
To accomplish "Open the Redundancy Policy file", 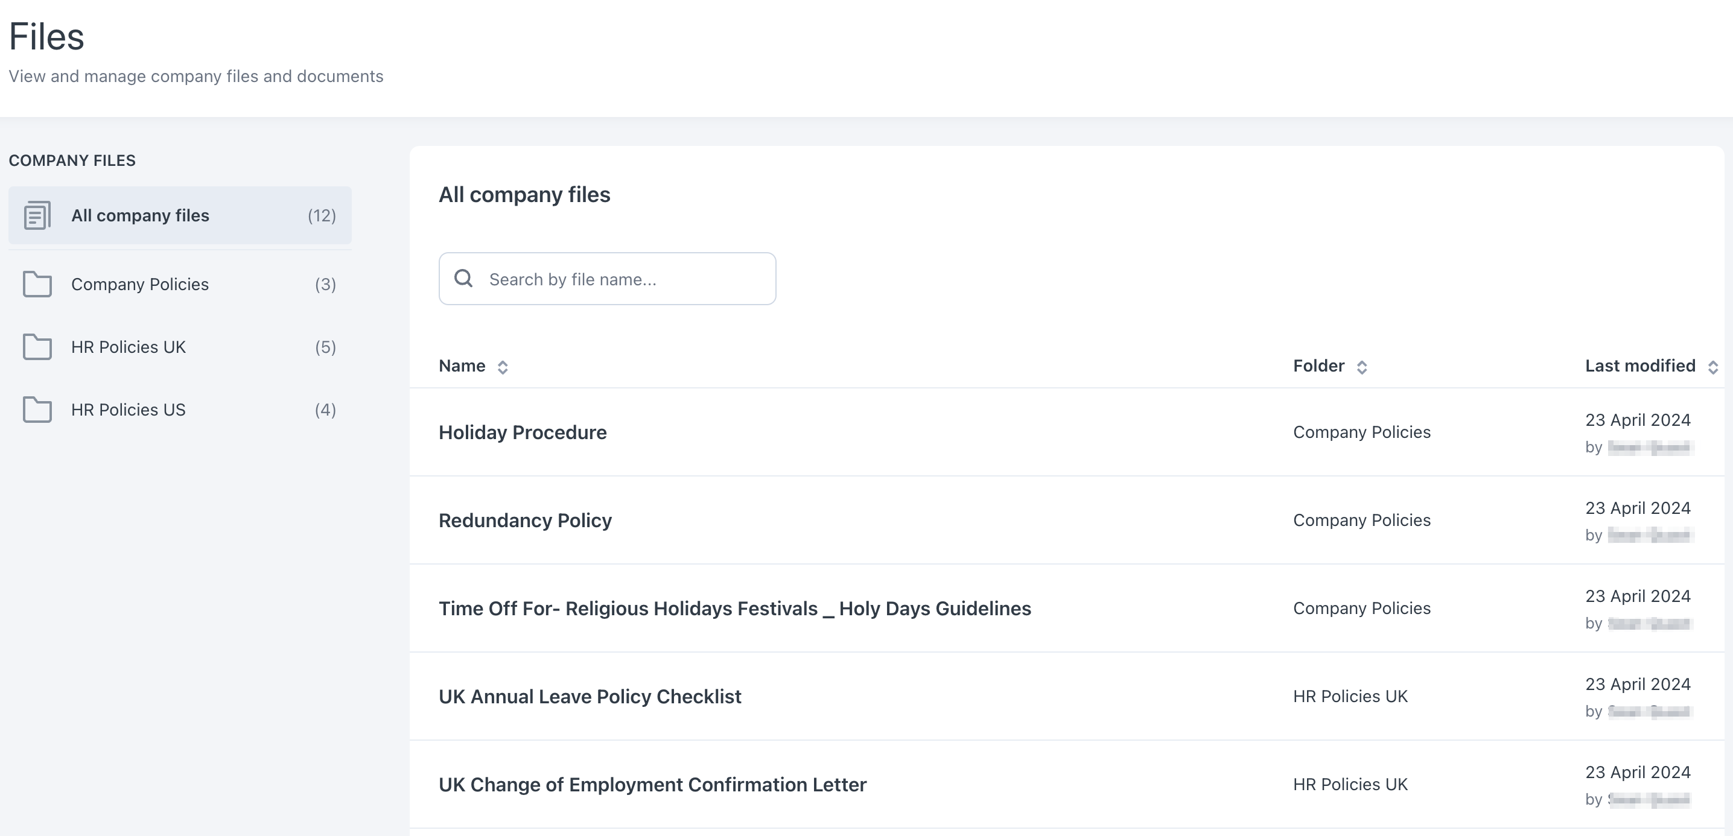I will [x=526, y=519].
